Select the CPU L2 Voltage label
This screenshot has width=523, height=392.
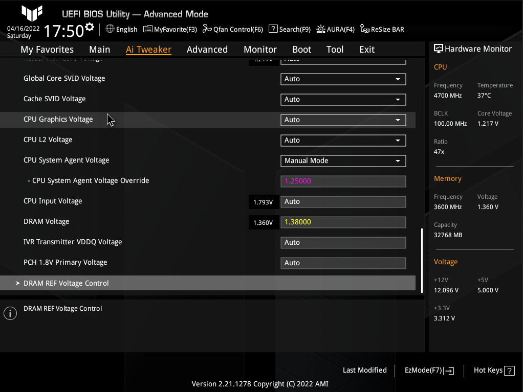coord(48,140)
